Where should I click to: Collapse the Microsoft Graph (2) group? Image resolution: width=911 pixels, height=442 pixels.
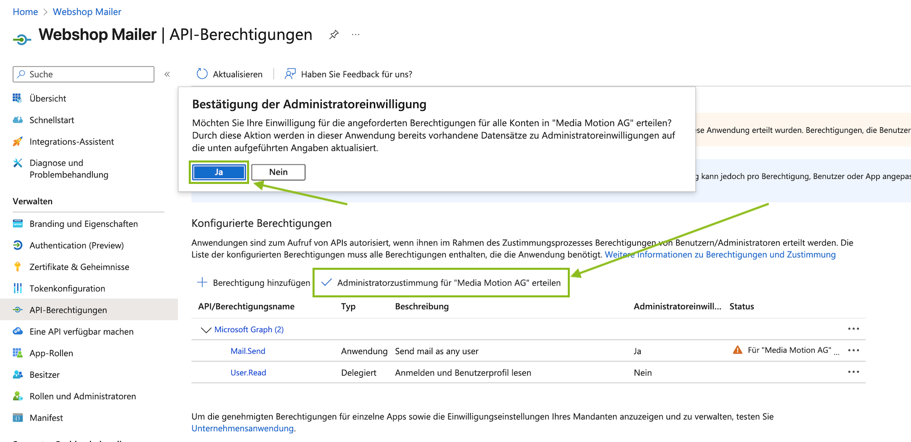click(206, 330)
